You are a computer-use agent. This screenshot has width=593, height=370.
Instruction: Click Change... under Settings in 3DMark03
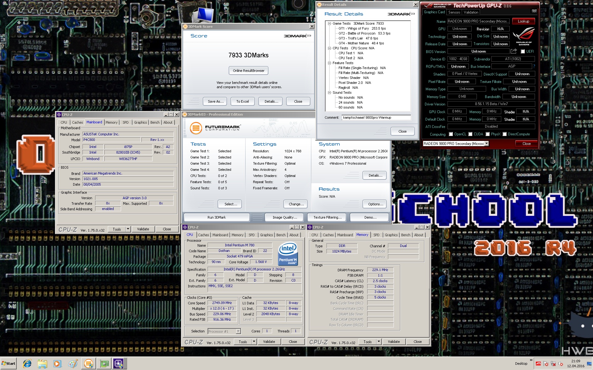pos(296,204)
